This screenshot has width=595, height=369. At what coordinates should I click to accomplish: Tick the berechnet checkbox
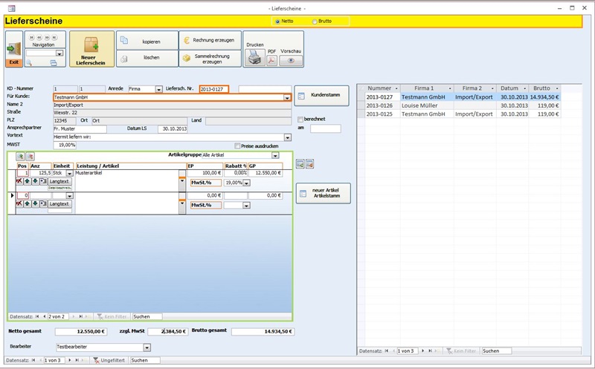(x=300, y=120)
